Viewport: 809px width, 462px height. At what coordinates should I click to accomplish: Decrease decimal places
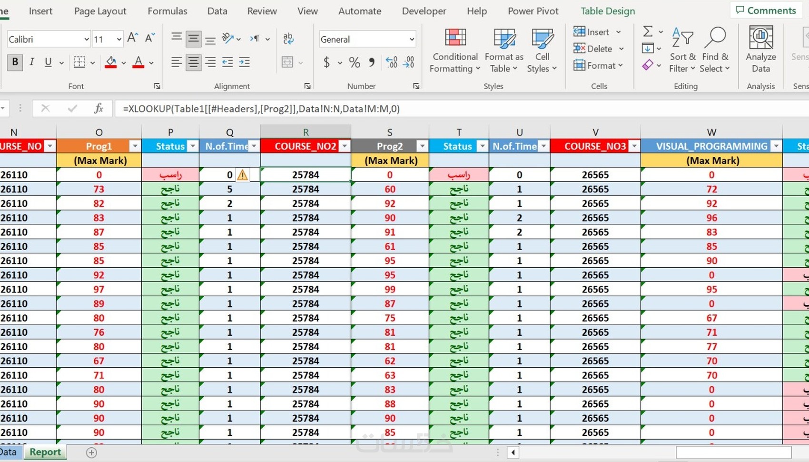tap(409, 62)
